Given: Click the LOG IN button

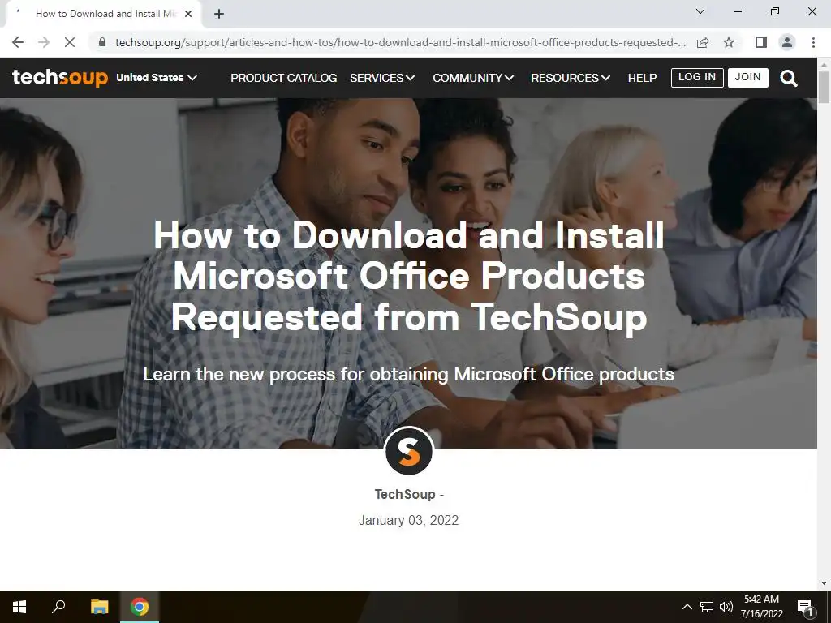Looking at the screenshot, I should click(697, 77).
